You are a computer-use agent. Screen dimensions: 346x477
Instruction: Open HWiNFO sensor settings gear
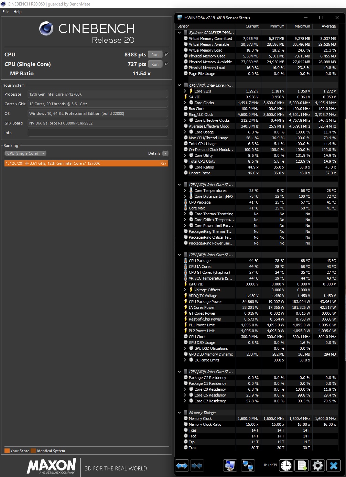click(318, 466)
